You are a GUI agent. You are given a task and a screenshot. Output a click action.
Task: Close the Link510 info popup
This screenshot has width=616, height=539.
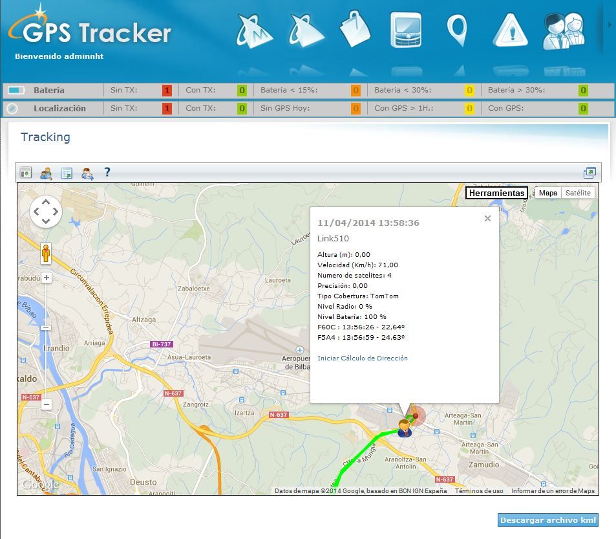click(x=487, y=219)
